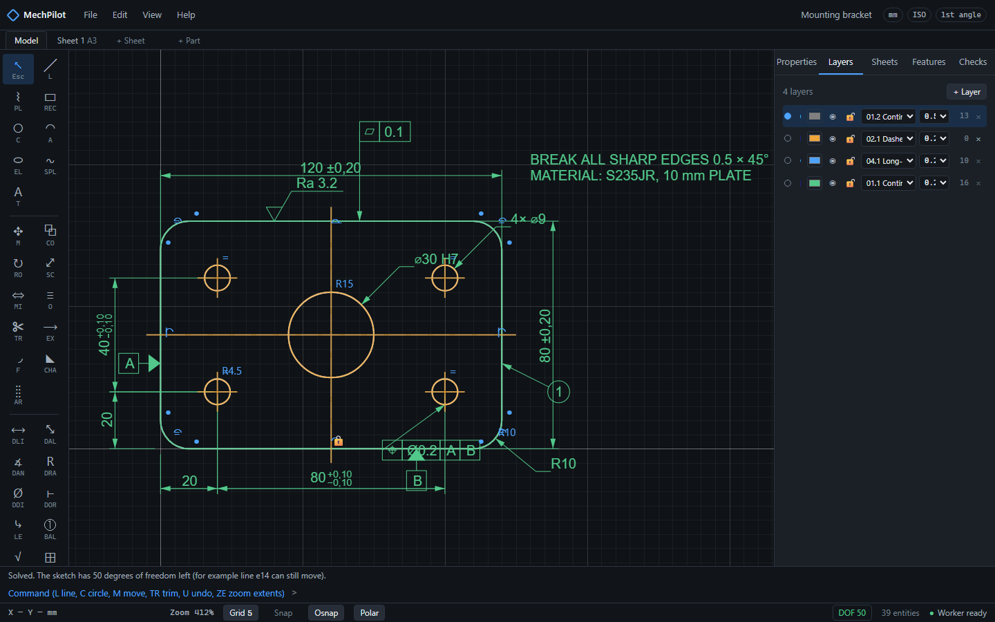Add a new layer with + Layer

[967, 92]
